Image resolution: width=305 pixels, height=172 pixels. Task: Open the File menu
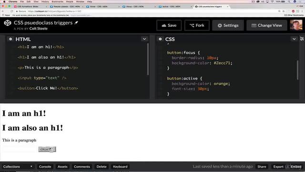point(22,1)
